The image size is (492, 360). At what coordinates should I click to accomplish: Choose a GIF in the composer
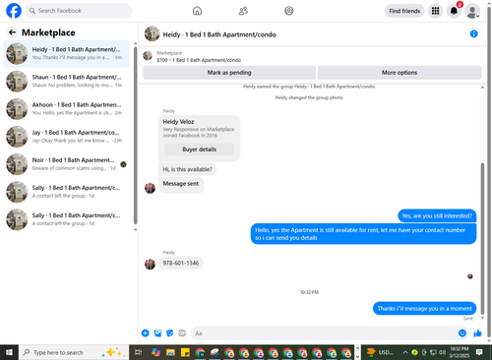[x=182, y=333]
